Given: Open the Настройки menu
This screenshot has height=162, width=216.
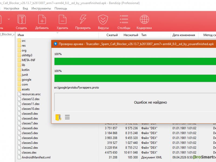Looking at the screenshot, I should pos(11,8).
